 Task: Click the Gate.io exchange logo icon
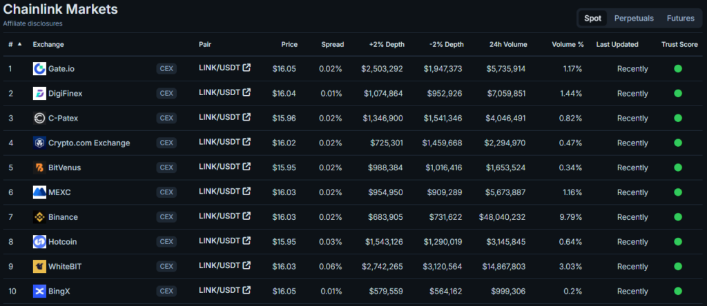(x=39, y=69)
